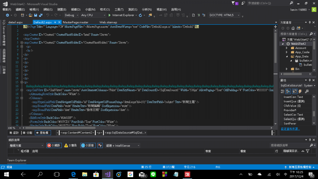Collapse the App_Data folder node
Screen dimensions: 318x179
287,57
